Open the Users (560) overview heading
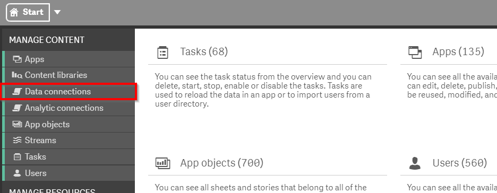The image size is (497, 193). (x=460, y=163)
